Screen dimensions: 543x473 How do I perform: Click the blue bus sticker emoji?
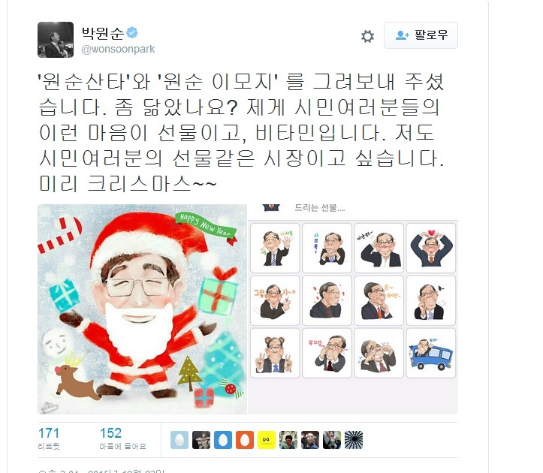tap(431, 353)
